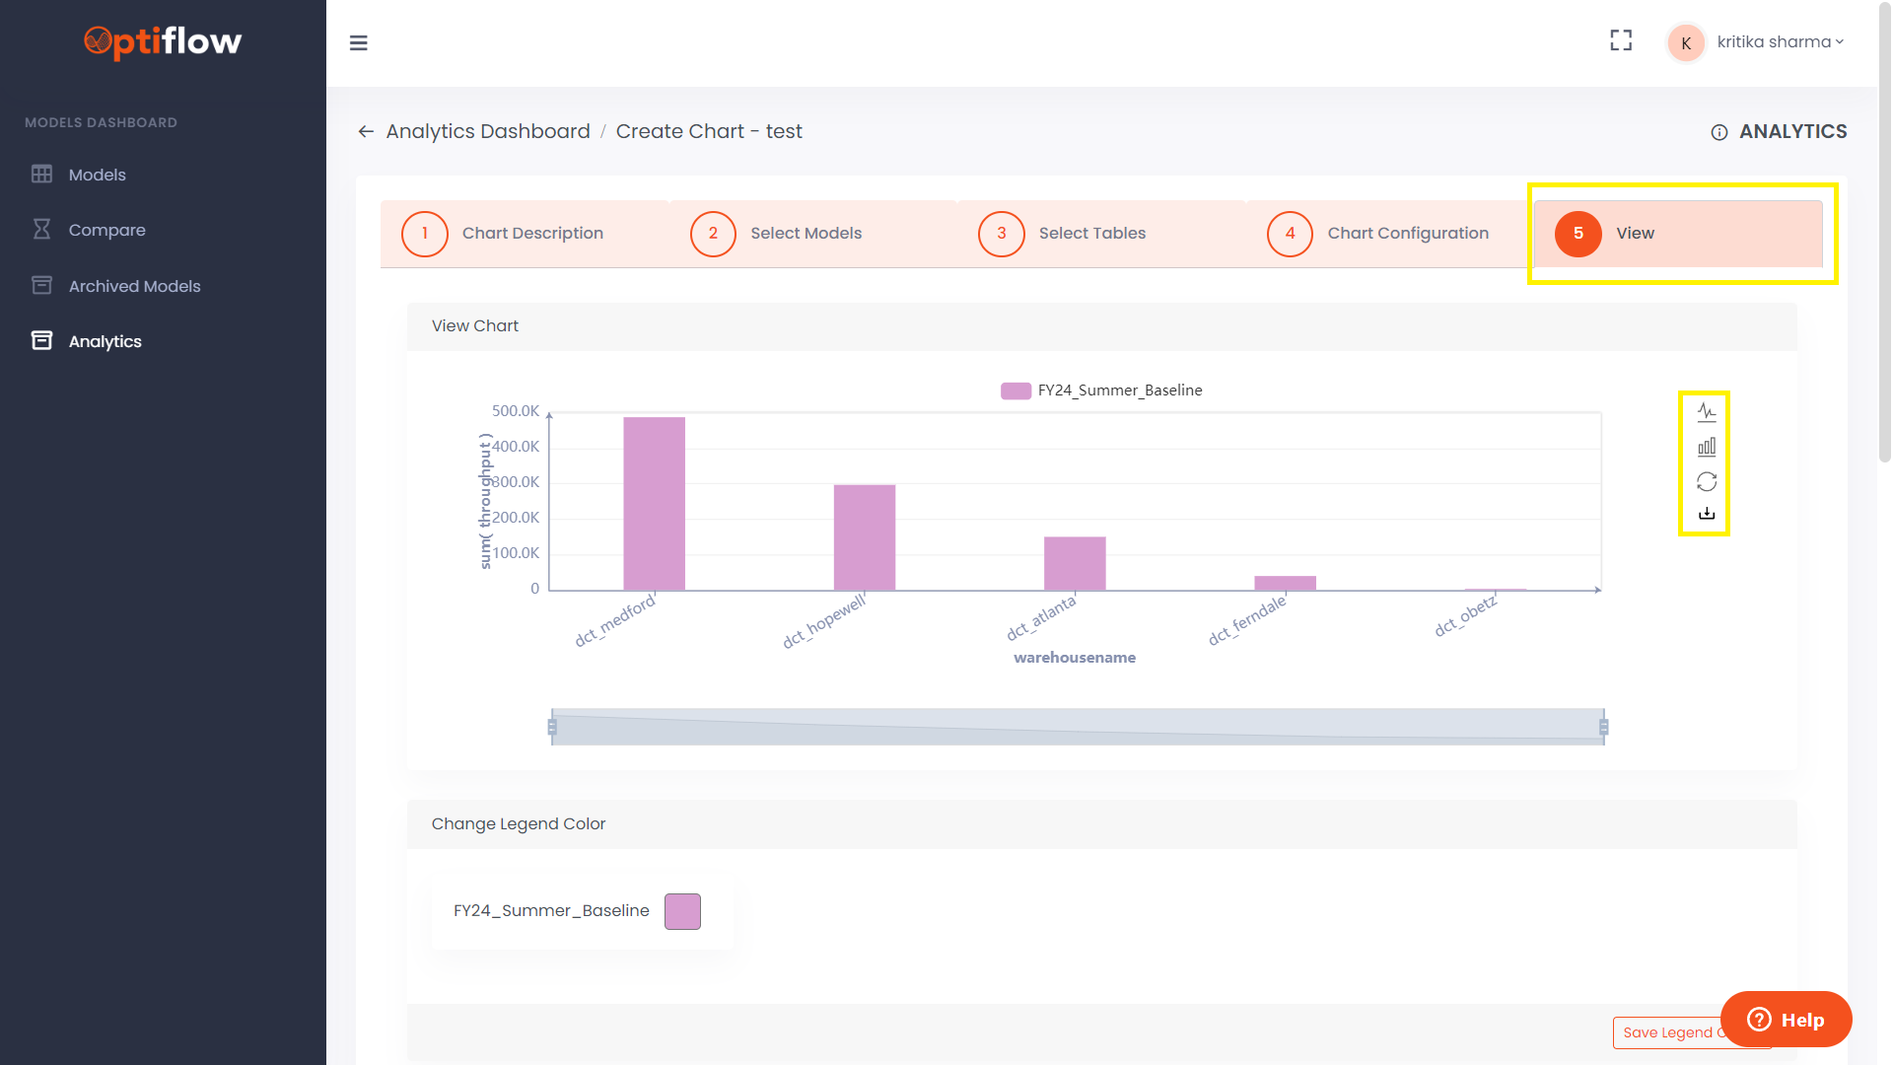Switch chart to bar chart view
1893x1065 pixels.
[1707, 447]
